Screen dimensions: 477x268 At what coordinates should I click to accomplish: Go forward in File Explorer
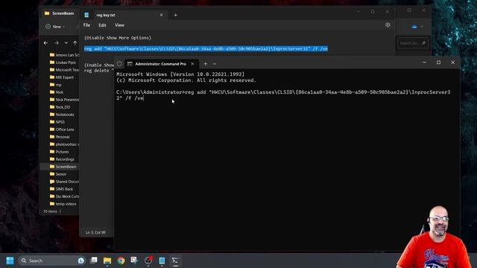click(57, 43)
